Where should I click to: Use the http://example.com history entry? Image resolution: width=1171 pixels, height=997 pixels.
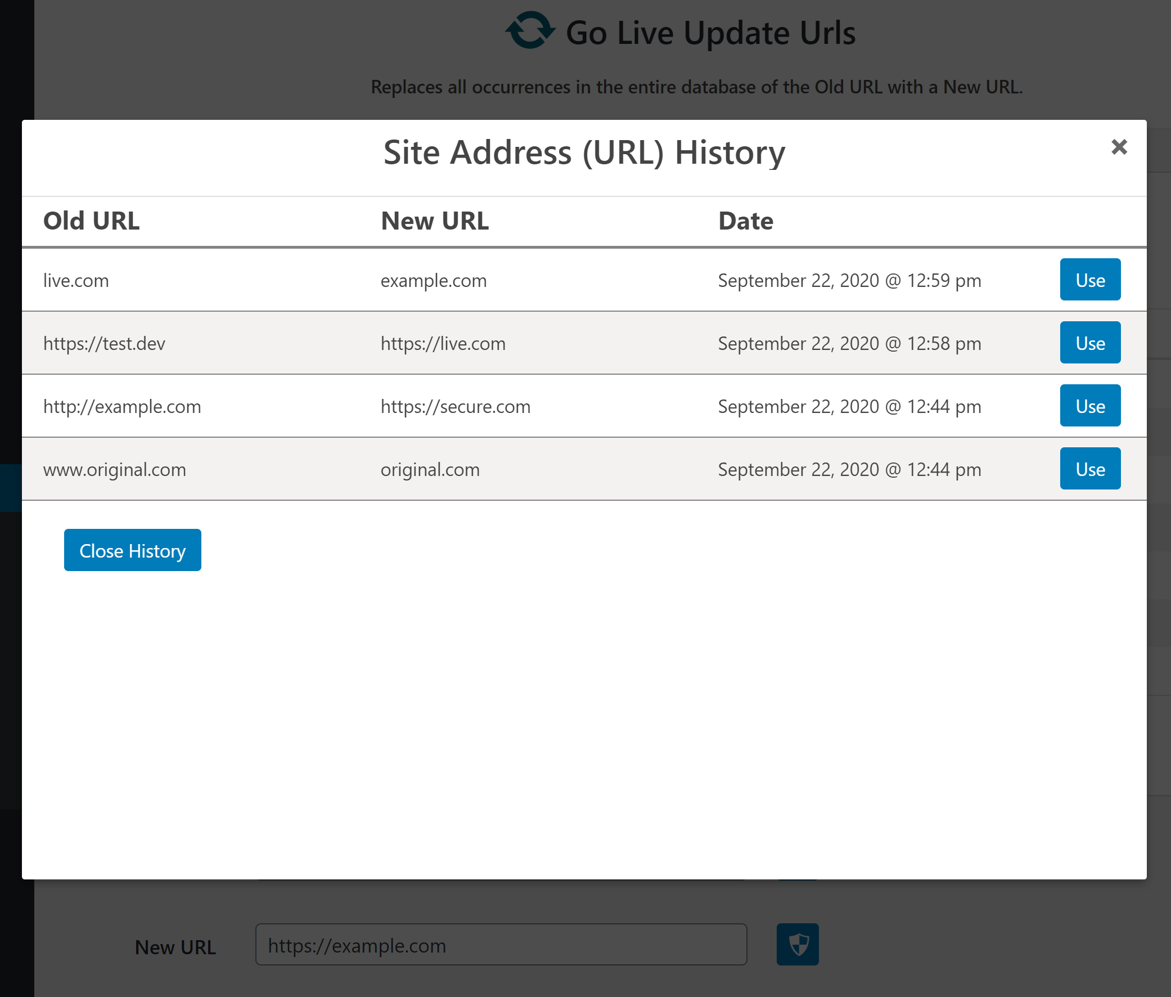[x=1089, y=405]
